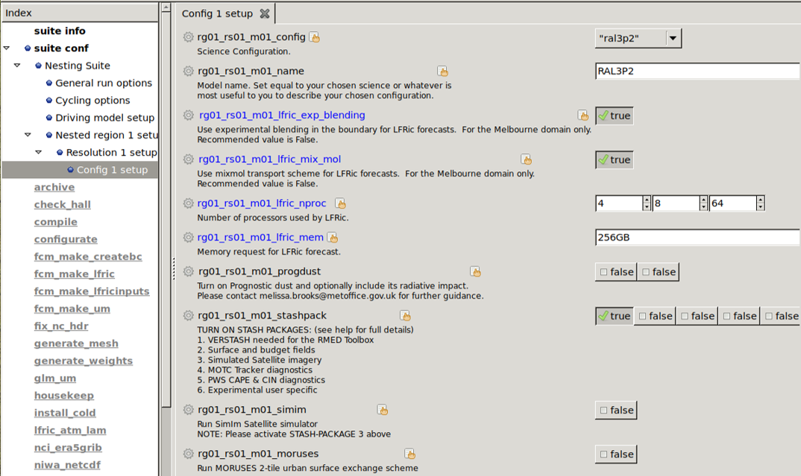Select General run options
The width and height of the screenshot is (801, 476).
pyautogui.click(x=104, y=83)
